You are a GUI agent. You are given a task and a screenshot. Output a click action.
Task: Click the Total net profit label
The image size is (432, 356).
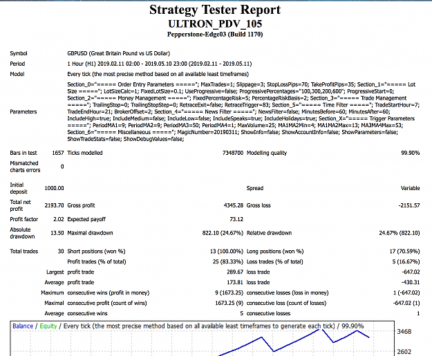(x=20, y=205)
